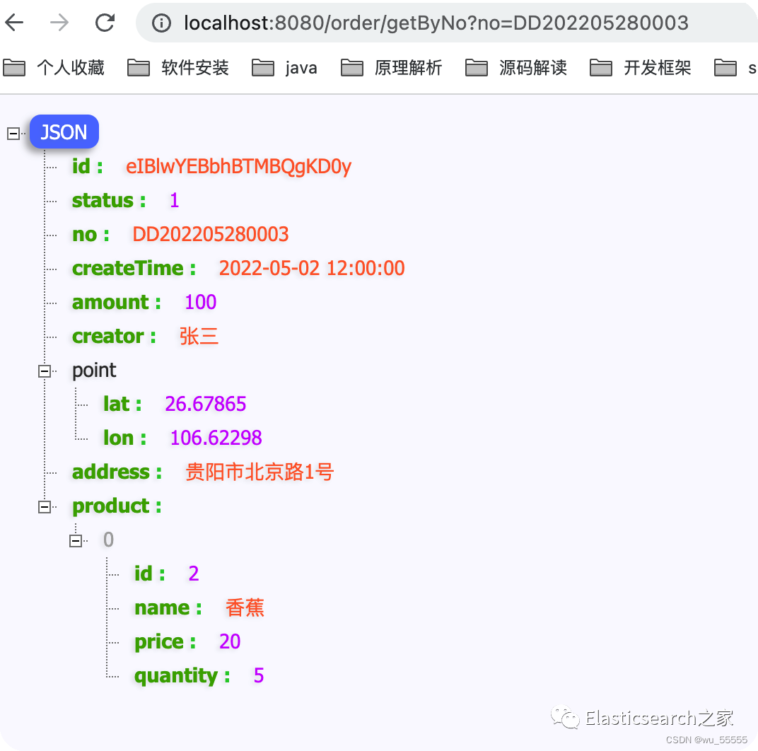This screenshot has height=751, width=758.
Task: Click the amount value 100
Action: click(x=200, y=302)
